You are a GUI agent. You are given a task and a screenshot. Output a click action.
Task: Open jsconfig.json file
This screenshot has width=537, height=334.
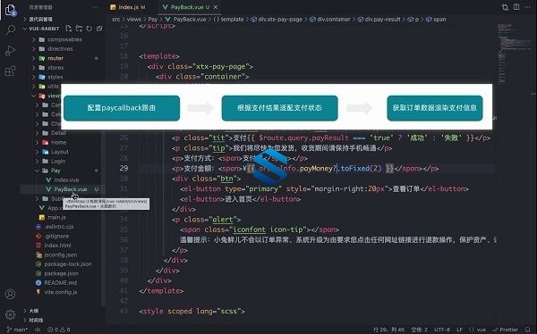click(x=61, y=255)
